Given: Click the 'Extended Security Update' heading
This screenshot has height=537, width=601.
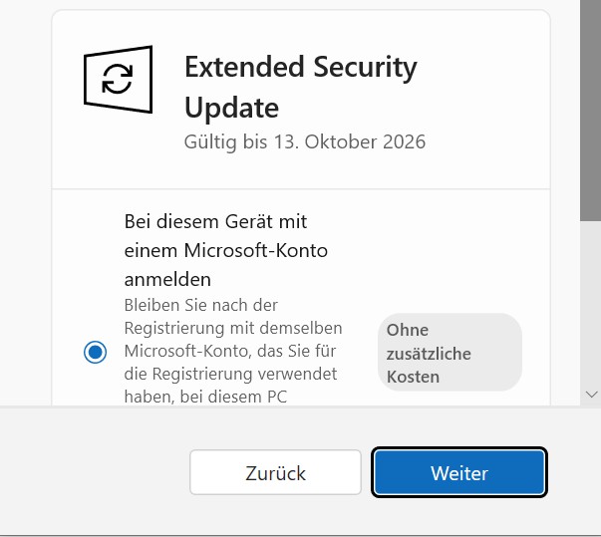Looking at the screenshot, I should [300, 87].
